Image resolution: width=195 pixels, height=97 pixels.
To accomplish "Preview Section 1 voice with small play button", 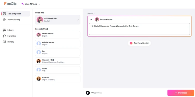I will 91,19.
